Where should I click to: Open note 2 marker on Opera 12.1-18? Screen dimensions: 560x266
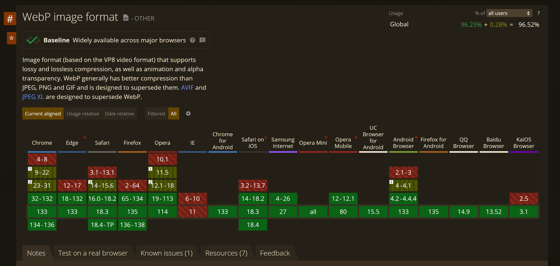150,182
